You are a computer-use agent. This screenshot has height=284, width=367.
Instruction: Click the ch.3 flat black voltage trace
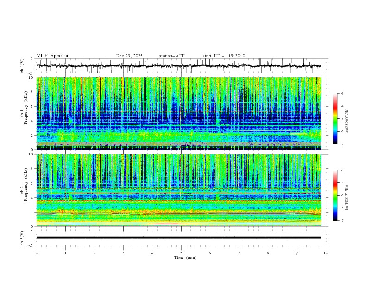[x=178, y=238]
